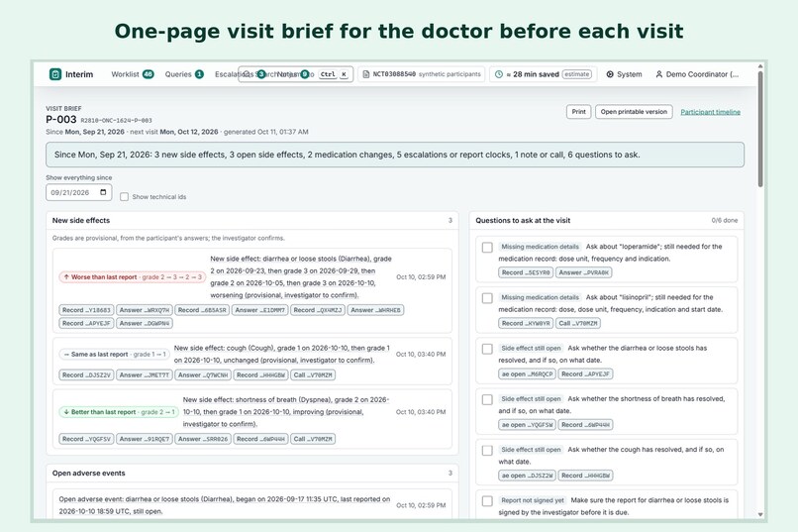Open chip Answer ..E1DMM7
This screenshot has width=798, height=532.
click(260, 310)
